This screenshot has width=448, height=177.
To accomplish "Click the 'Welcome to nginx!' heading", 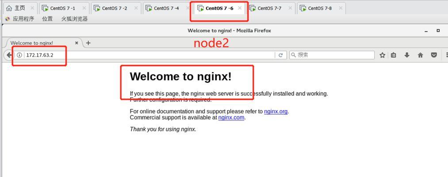I will click(180, 77).
